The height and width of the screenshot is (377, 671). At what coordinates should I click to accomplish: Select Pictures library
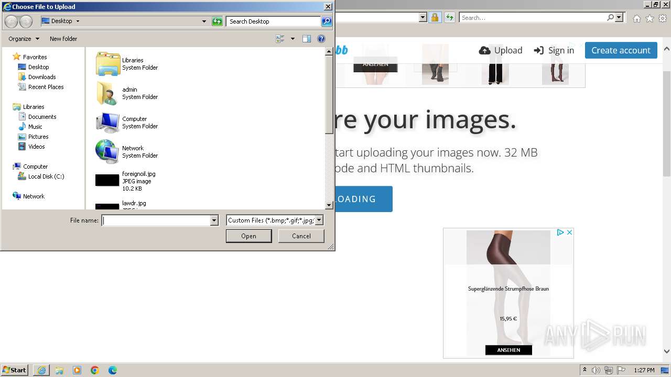[x=38, y=137]
